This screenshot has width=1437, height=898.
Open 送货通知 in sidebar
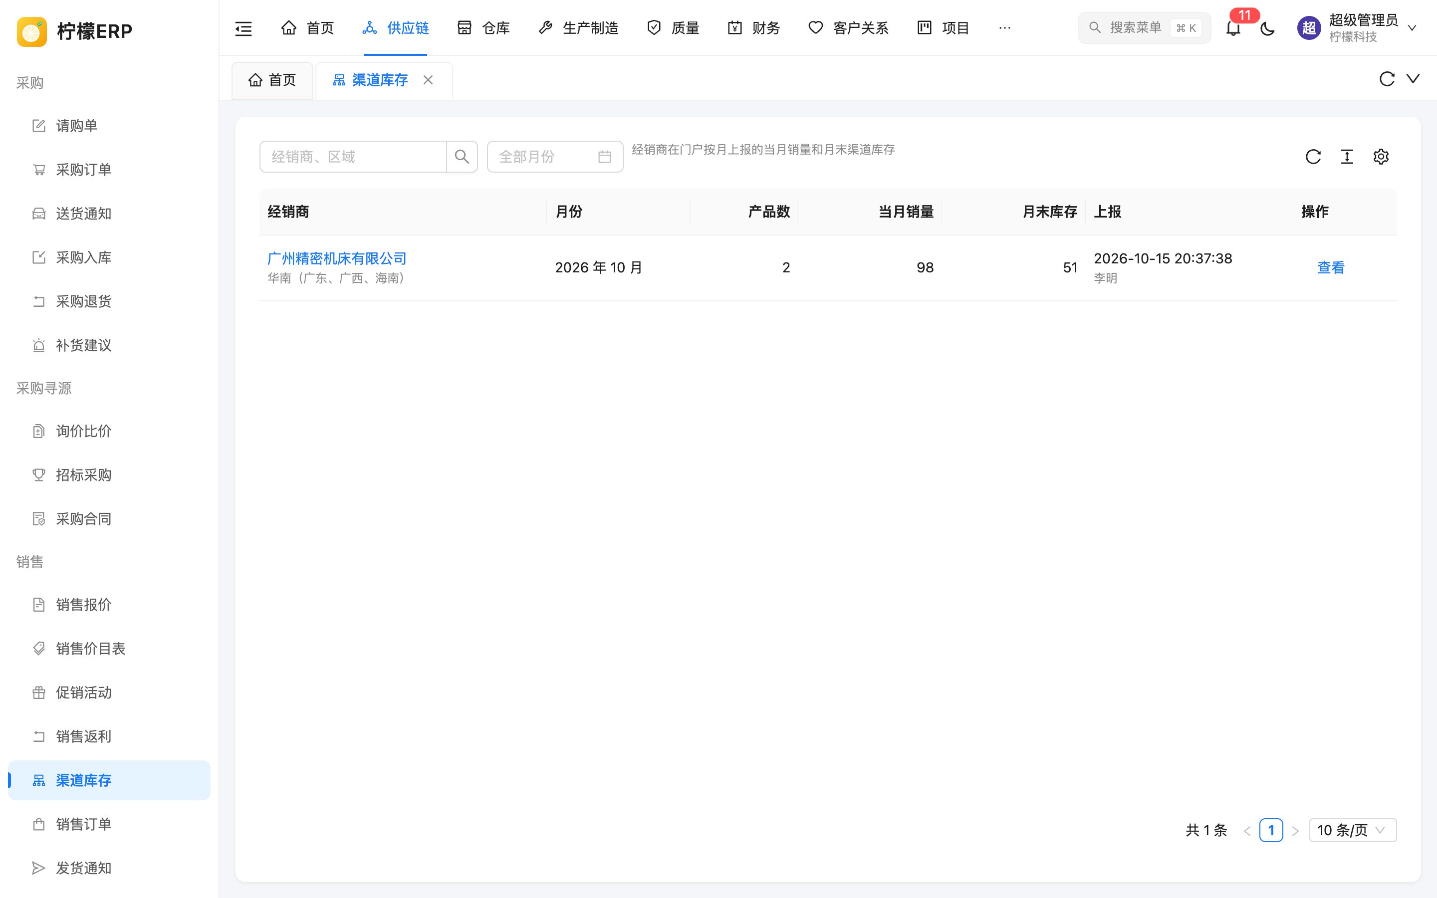tap(109, 214)
